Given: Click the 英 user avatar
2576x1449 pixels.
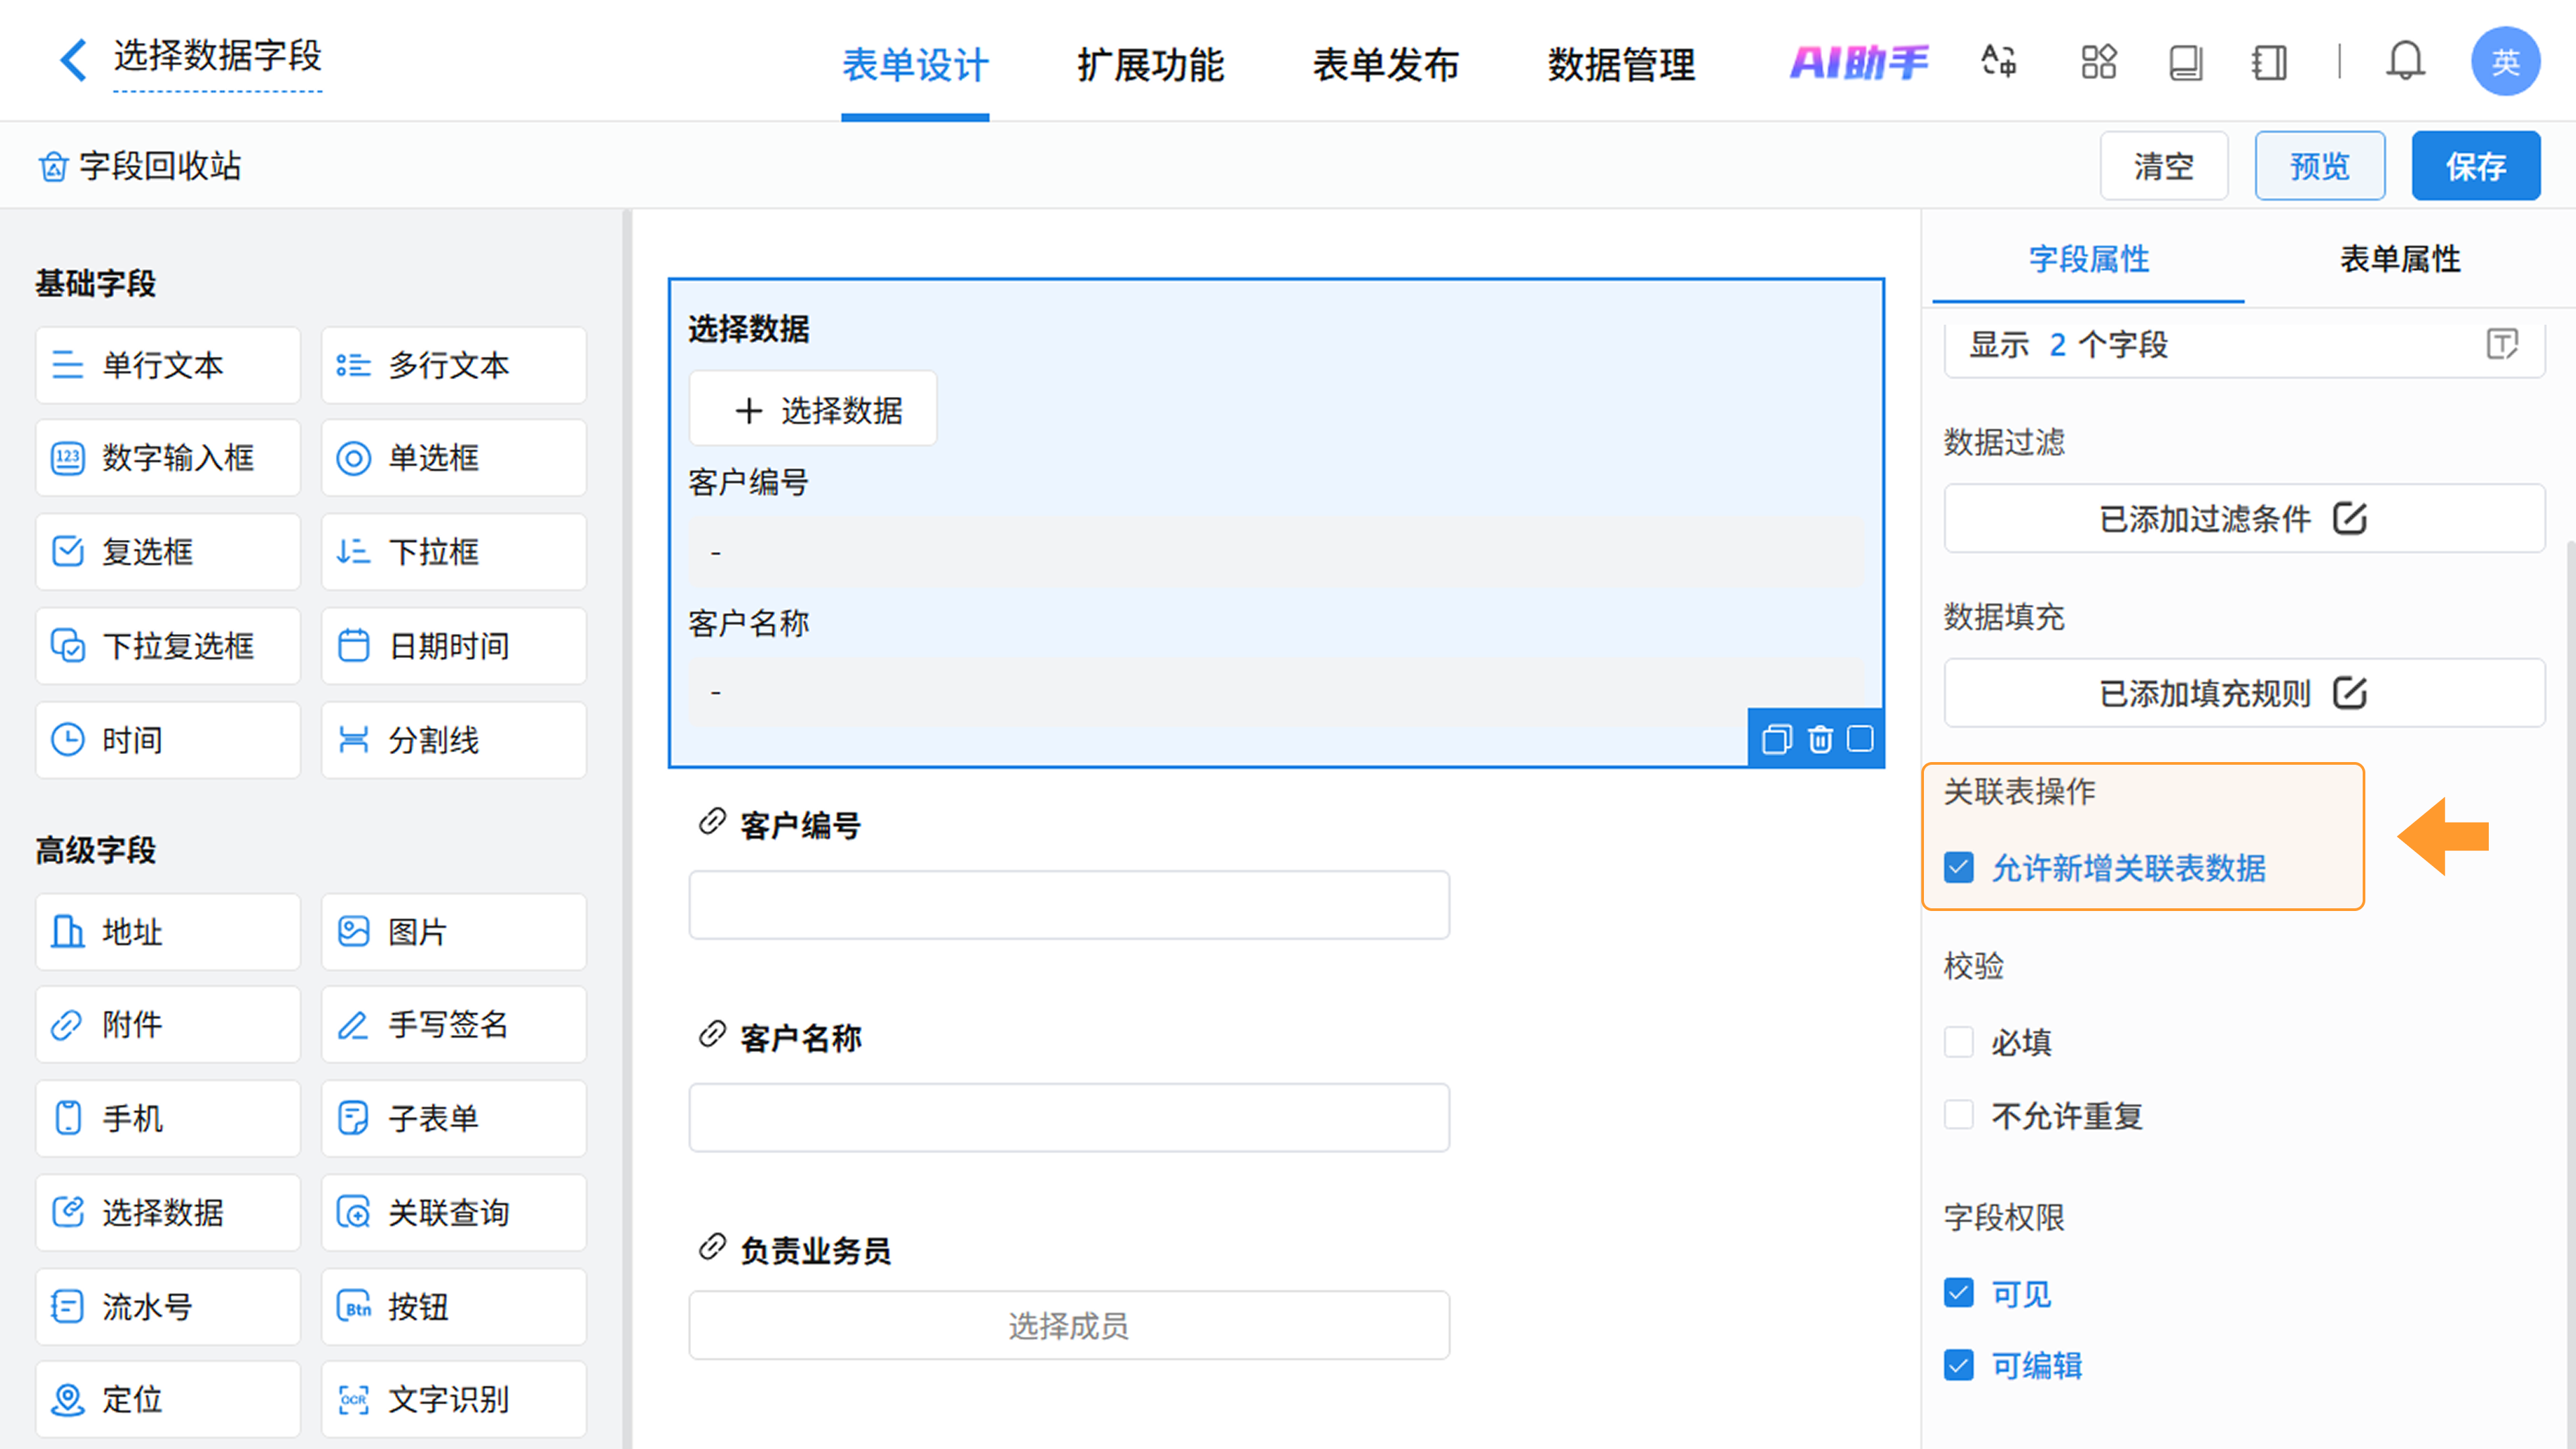Looking at the screenshot, I should [x=2505, y=62].
